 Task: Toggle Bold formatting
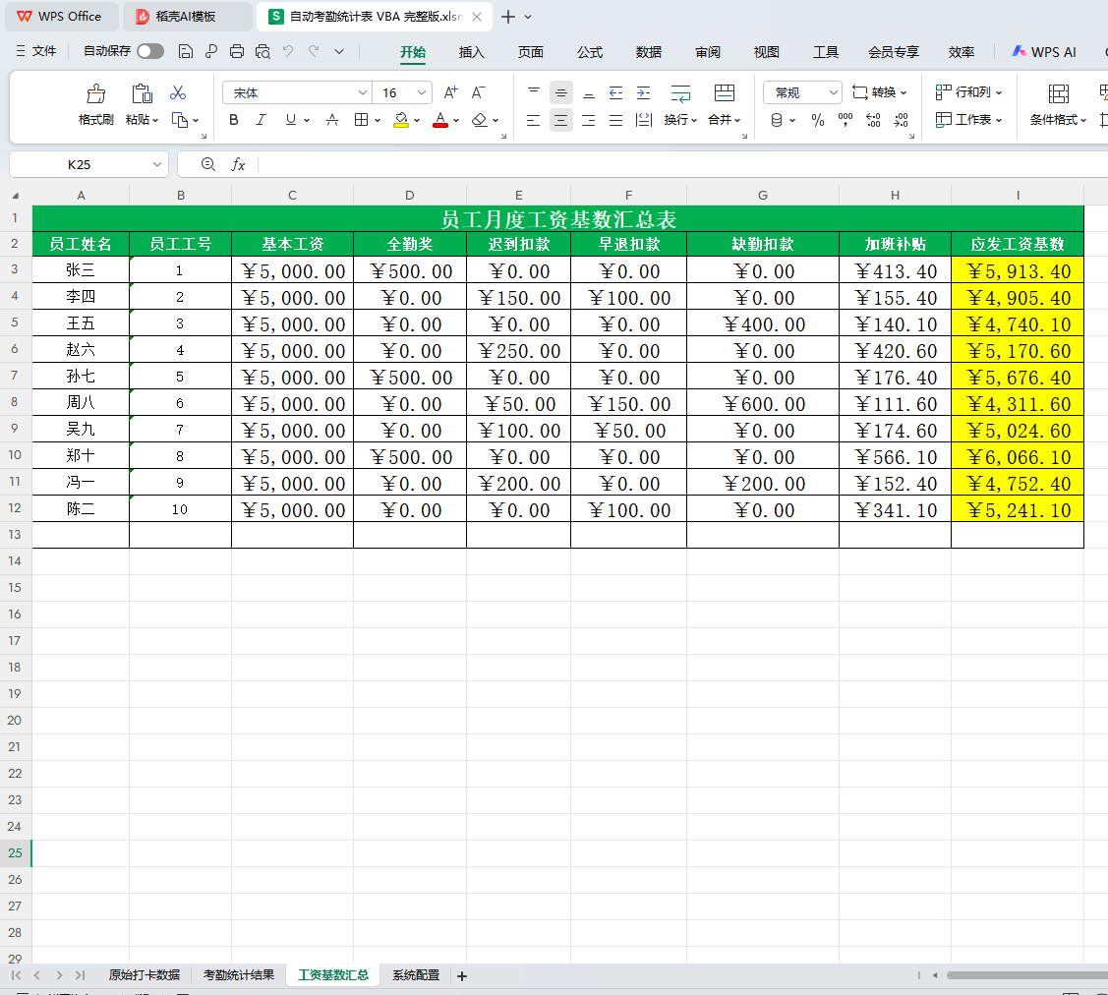[234, 120]
